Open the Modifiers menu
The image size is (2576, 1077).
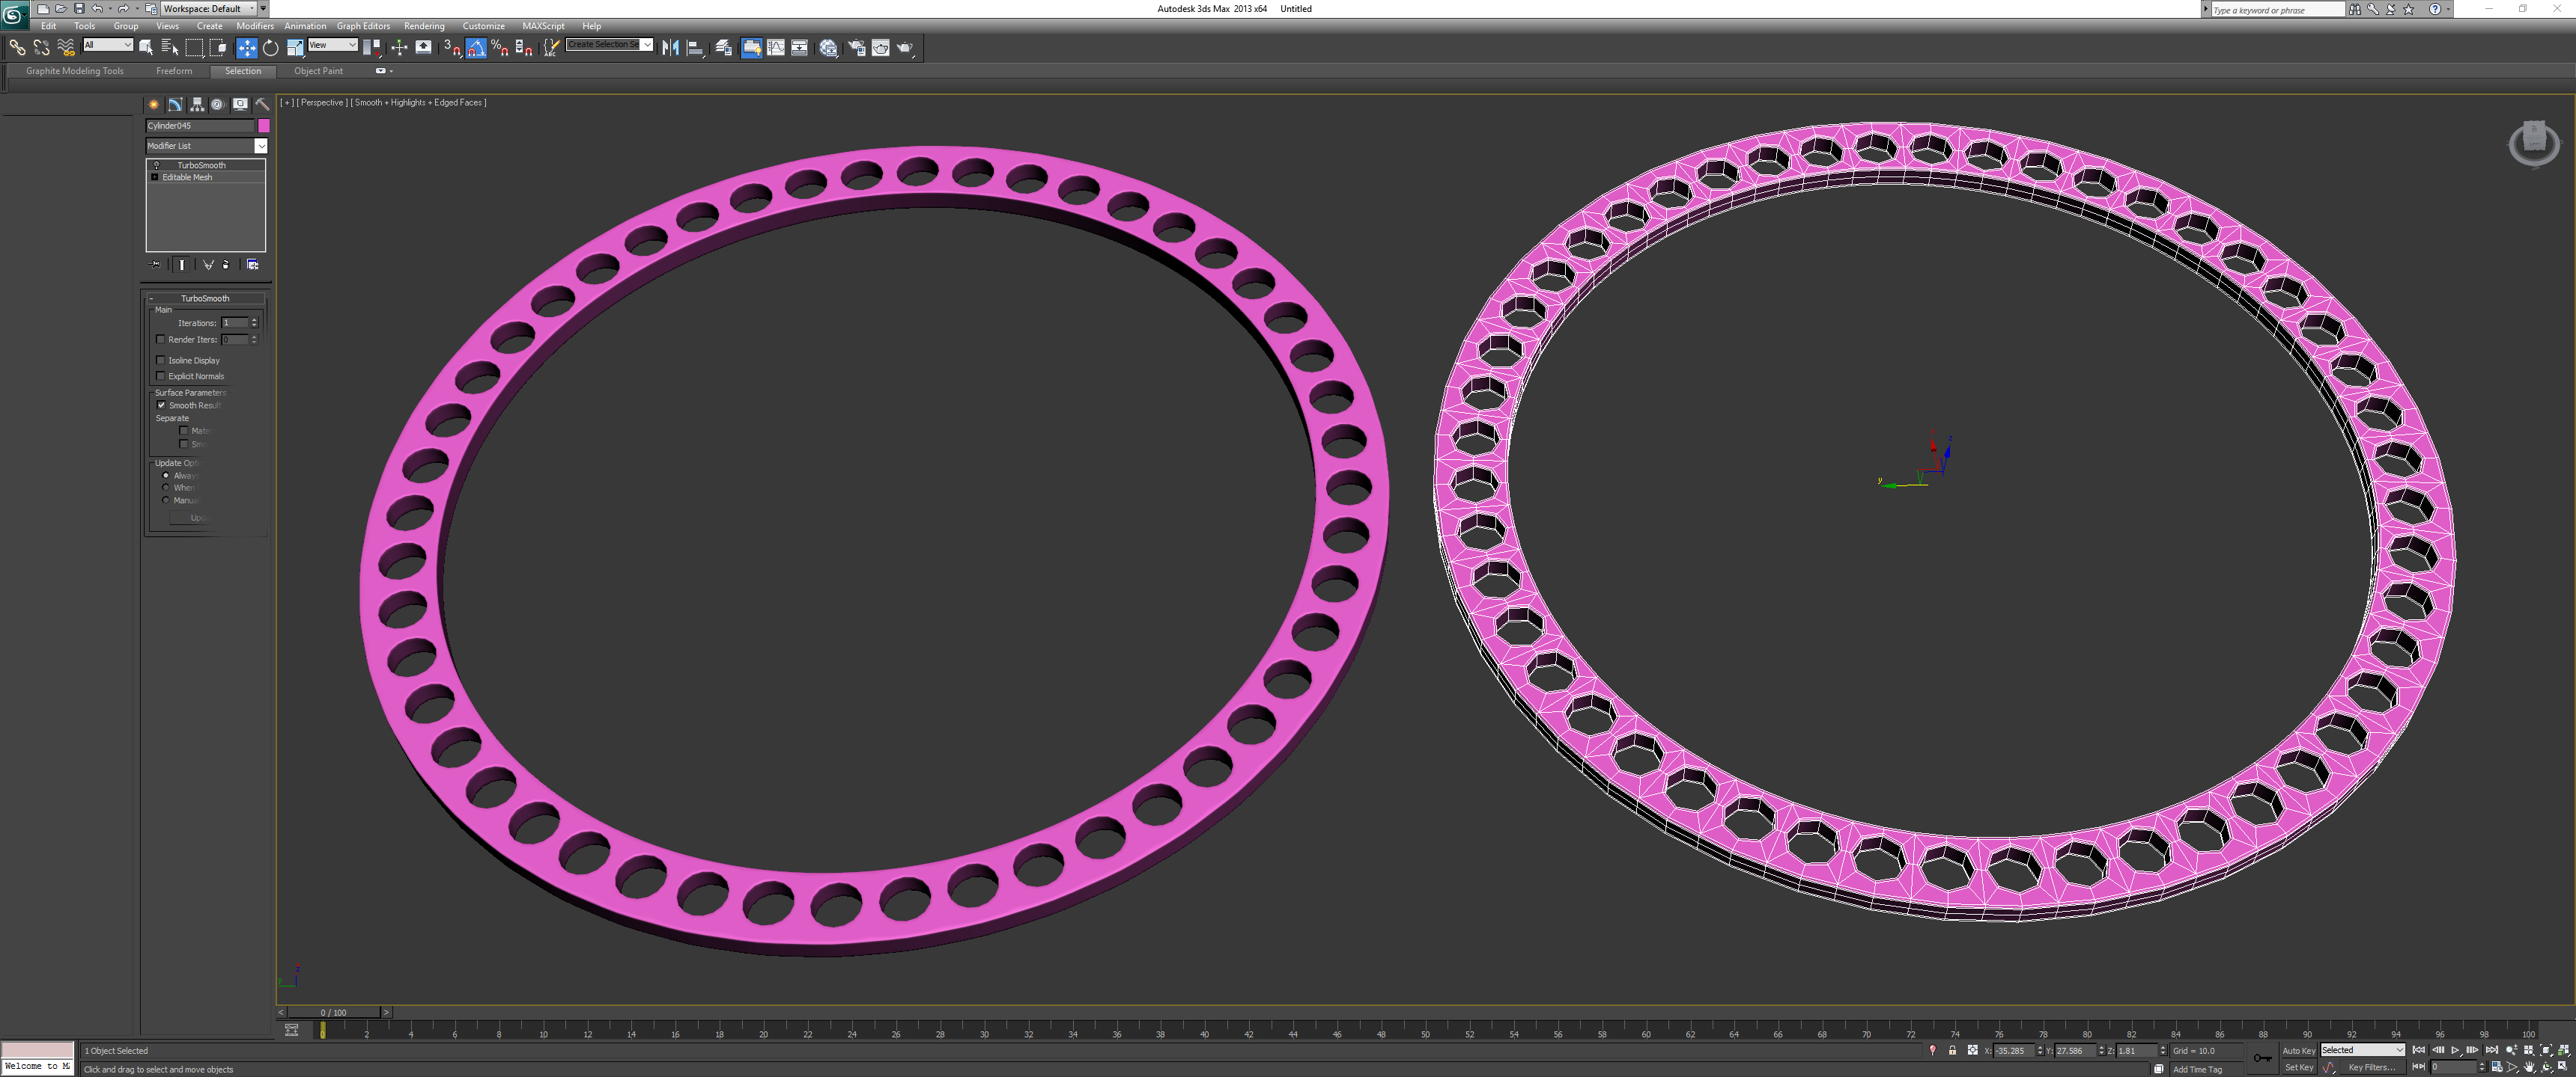point(254,26)
